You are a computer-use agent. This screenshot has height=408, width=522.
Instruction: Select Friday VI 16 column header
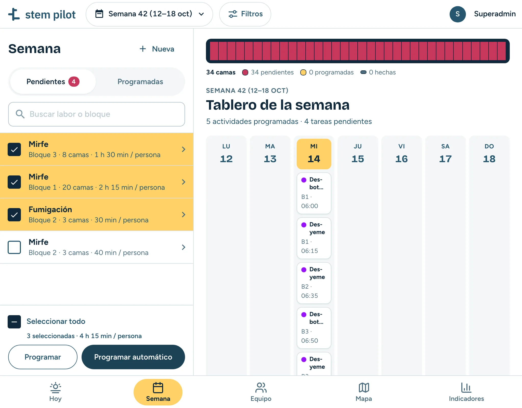coord(402,154)
